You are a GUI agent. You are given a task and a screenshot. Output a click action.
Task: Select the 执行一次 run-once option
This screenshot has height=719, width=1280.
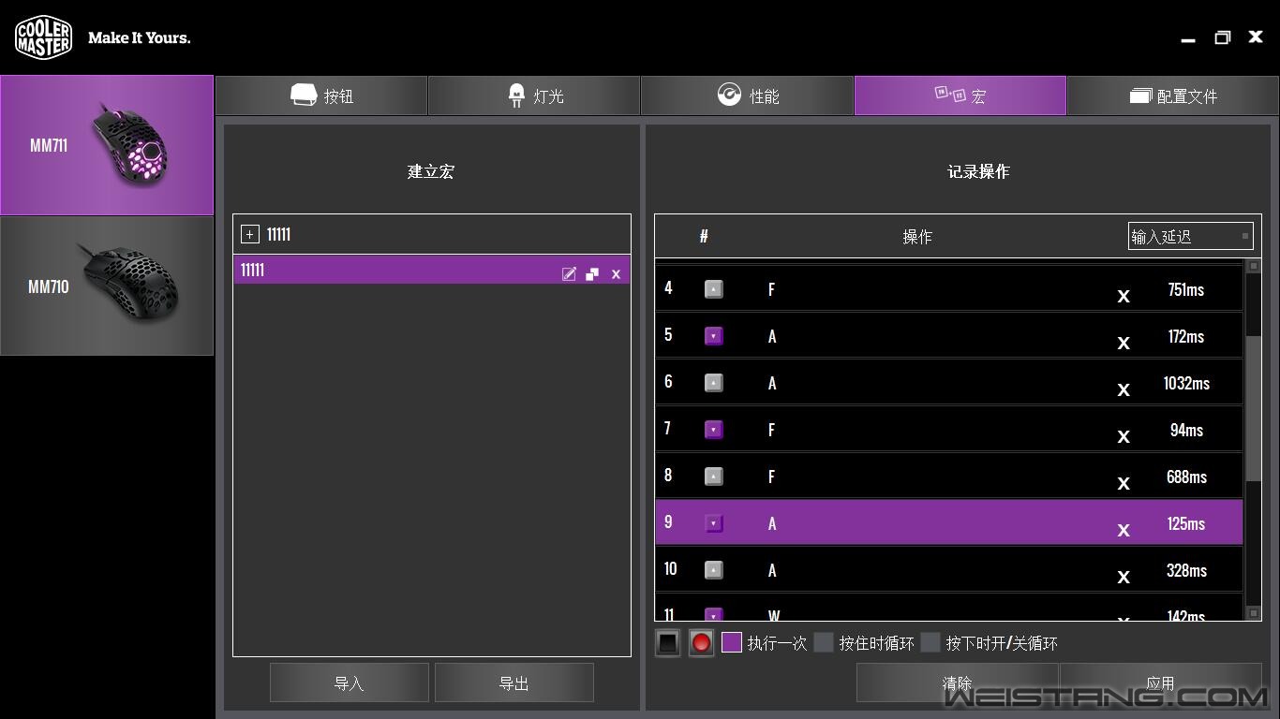(732, 642)
